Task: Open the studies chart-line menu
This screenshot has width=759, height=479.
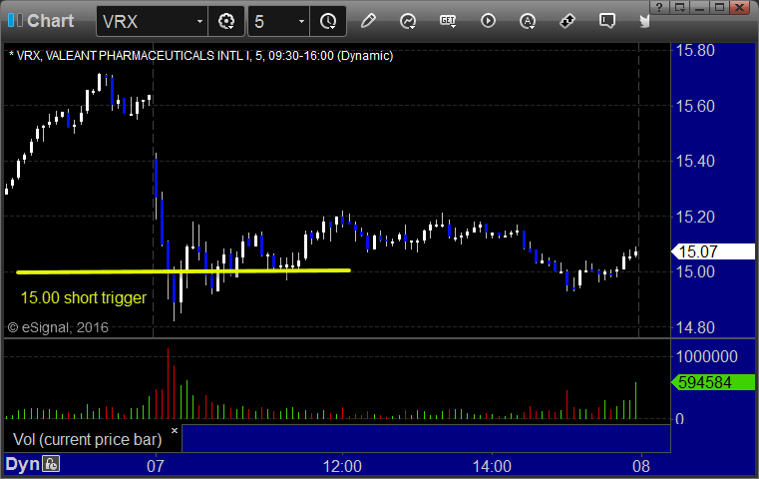Action: (408, 21)
